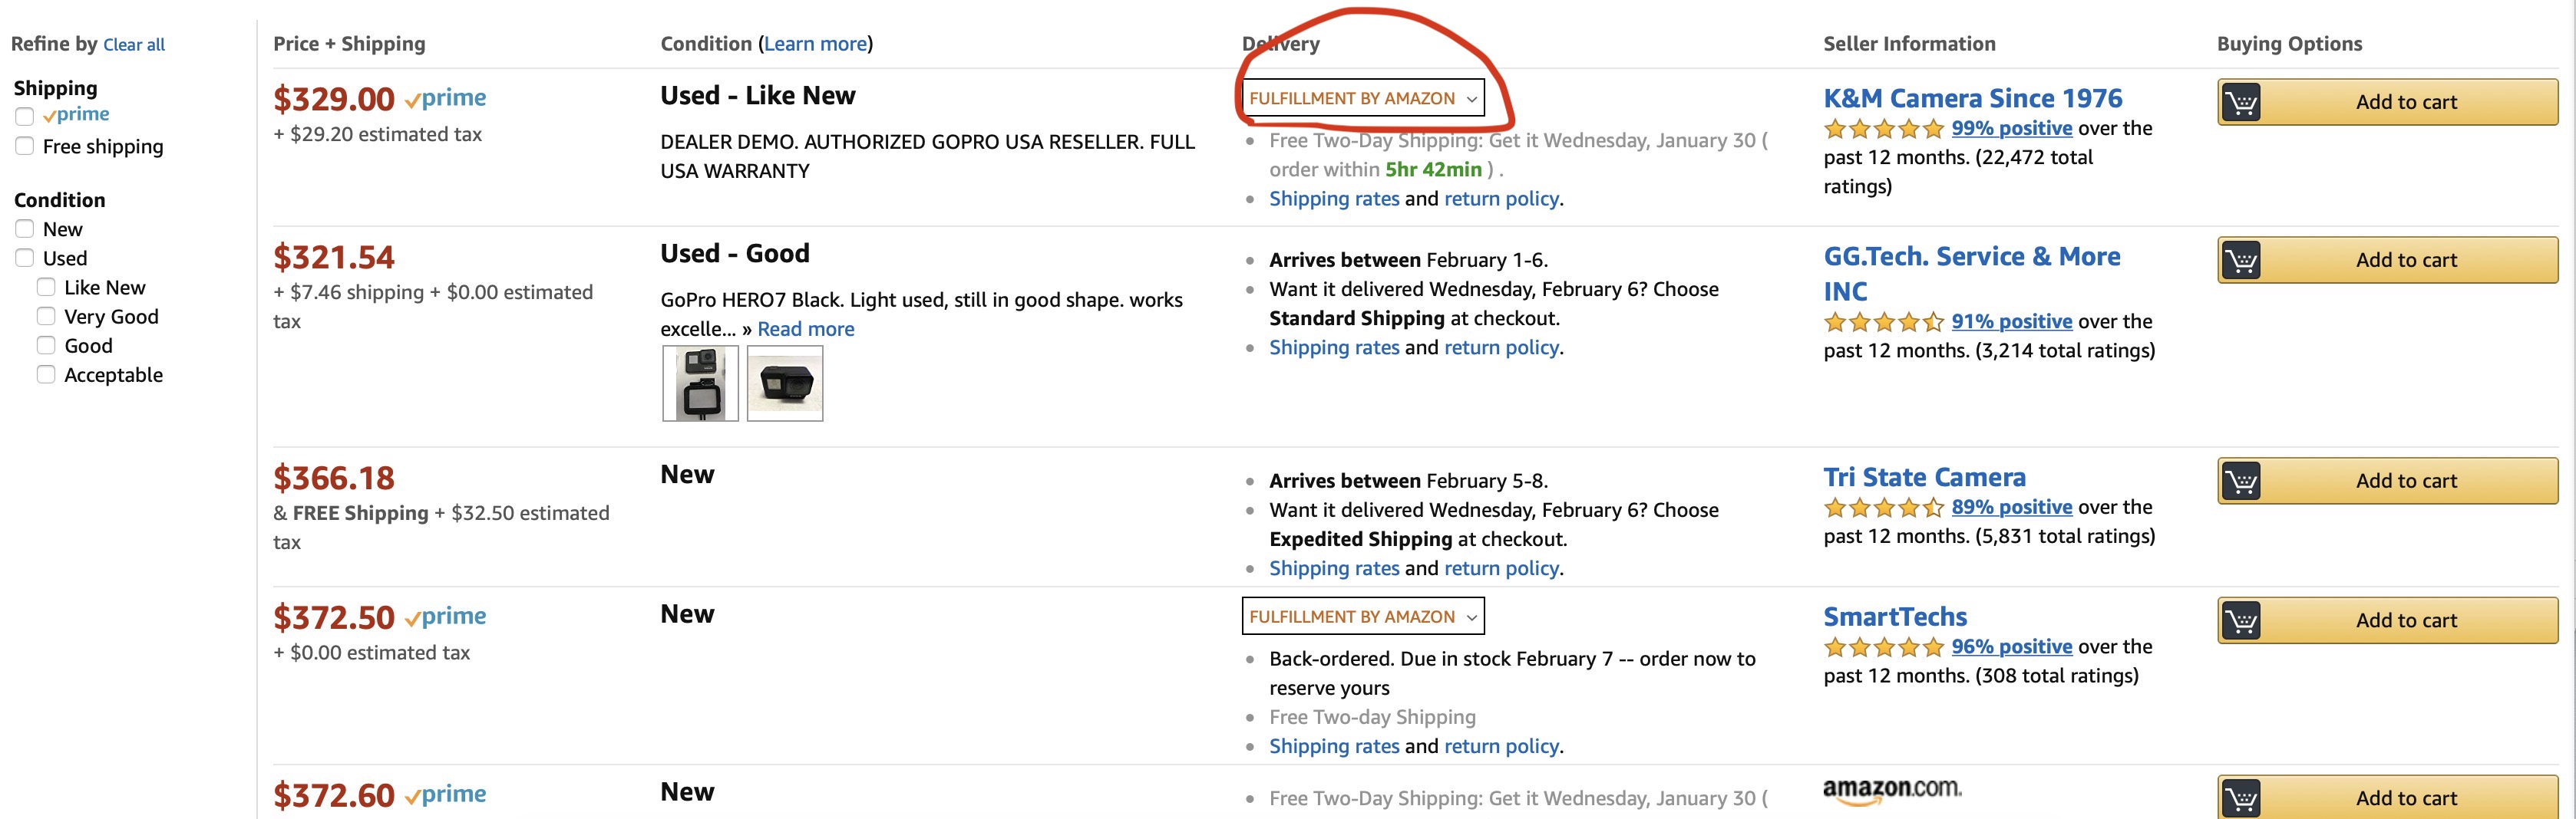Click the star rating for SmartTechs seller
The image size is (2576, 819).
point(1883,647)
